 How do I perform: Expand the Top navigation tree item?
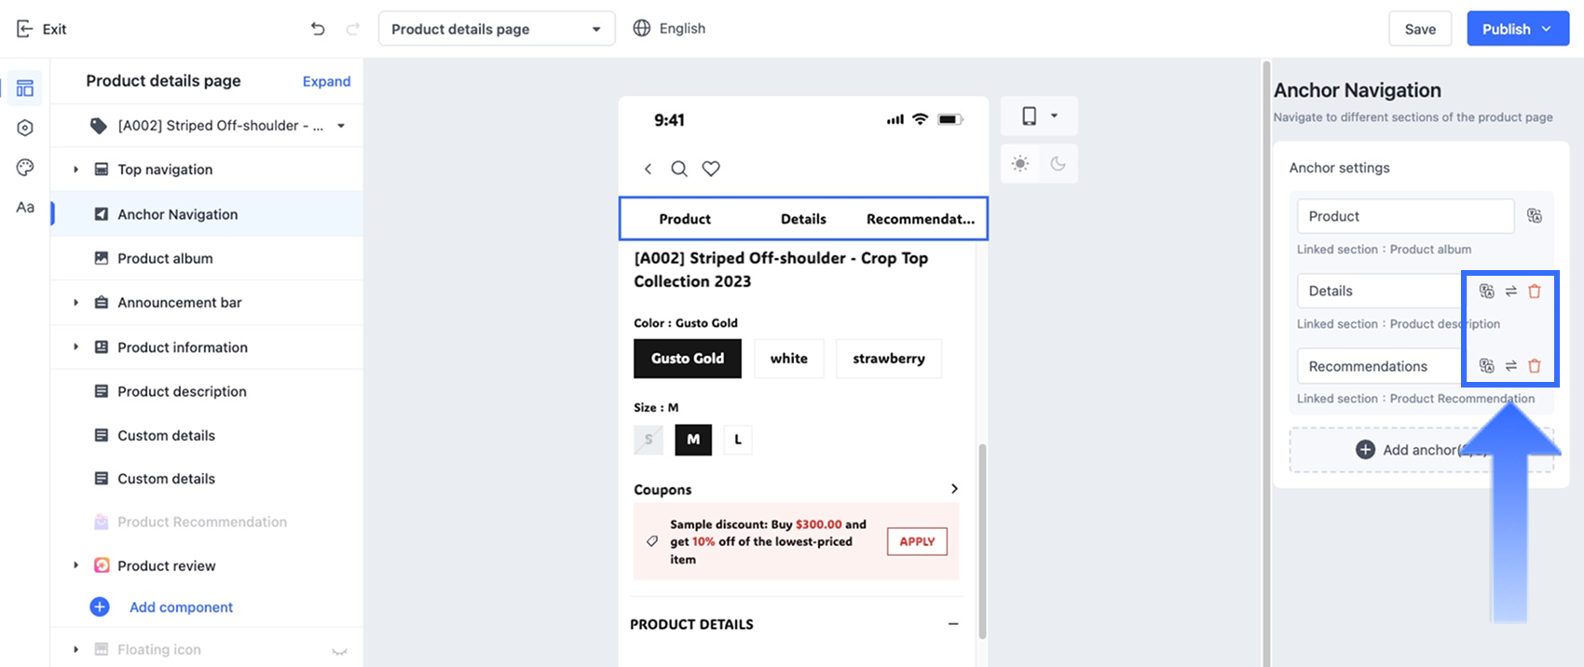(x=76, y=170)
